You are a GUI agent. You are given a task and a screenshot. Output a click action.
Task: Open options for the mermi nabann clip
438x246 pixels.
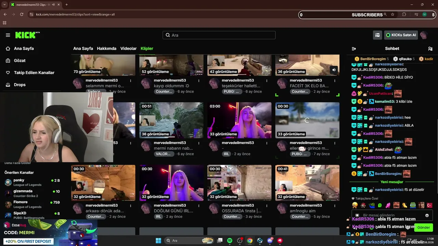pyautogui.click(x=198, y=143)
